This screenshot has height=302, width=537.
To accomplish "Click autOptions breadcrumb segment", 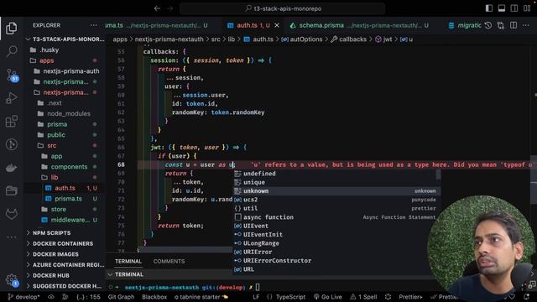I will coord(306,39).
